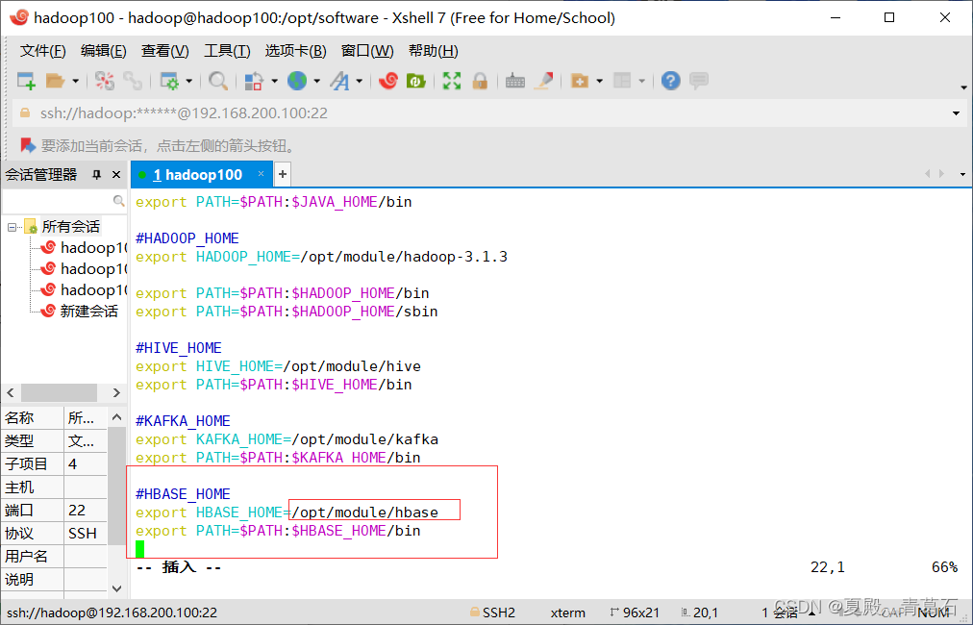Click the Xftp file transfer icon
This screenshot has height=625, width=973.
(415, 81)
